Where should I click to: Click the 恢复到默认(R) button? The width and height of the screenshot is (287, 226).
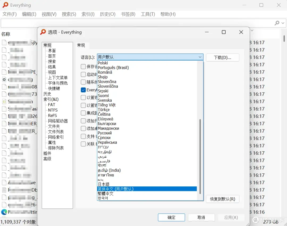pyautogui.click(x=222, y=199)
